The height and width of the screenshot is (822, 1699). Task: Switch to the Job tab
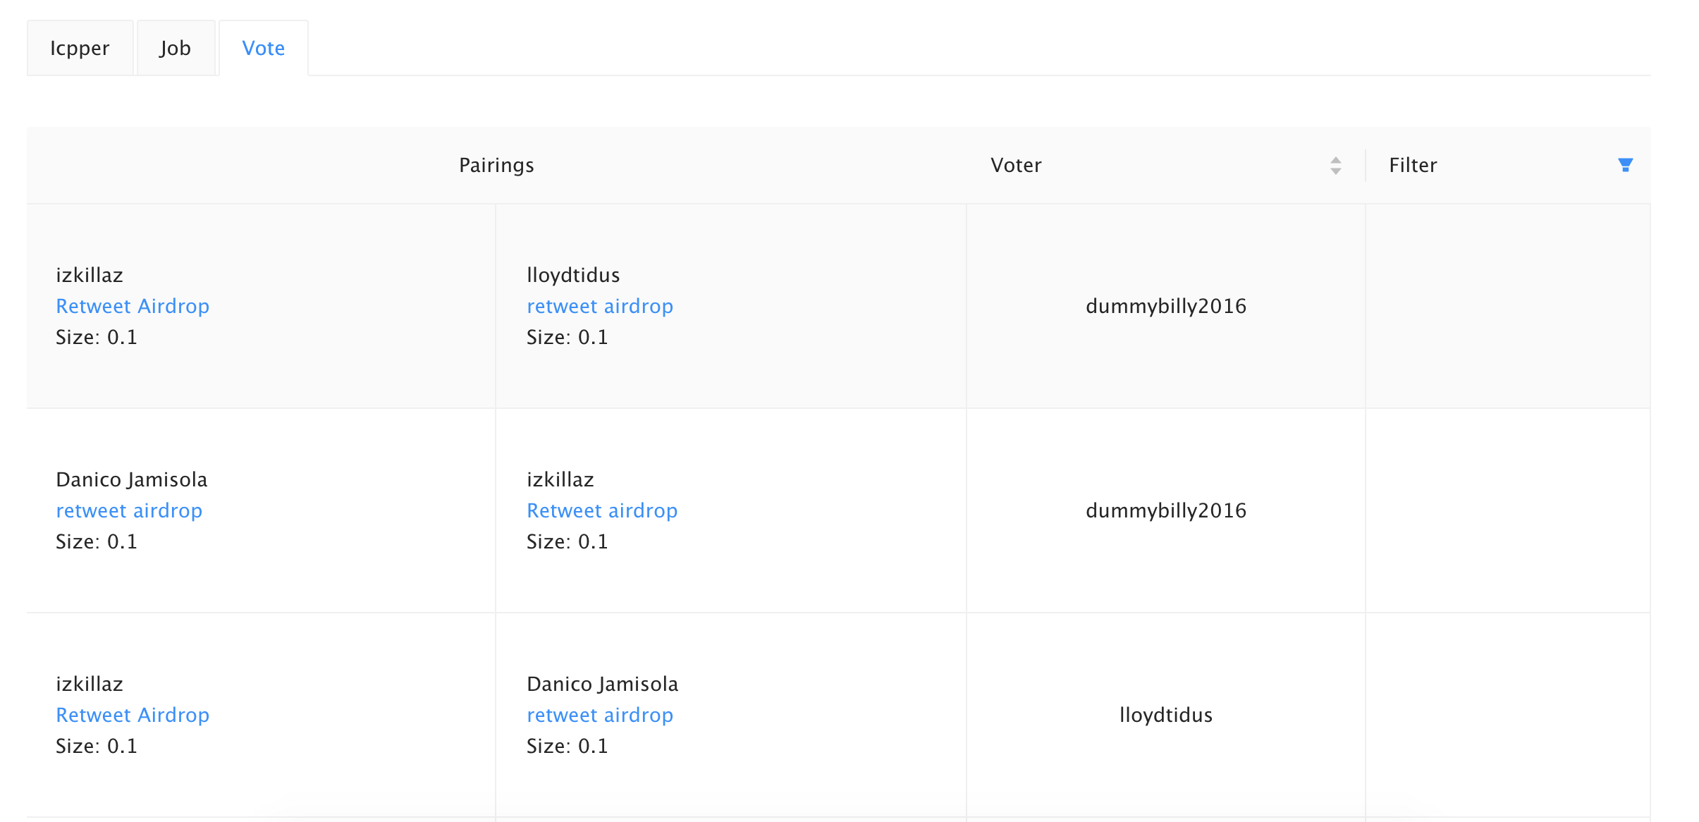pos(175,48)
